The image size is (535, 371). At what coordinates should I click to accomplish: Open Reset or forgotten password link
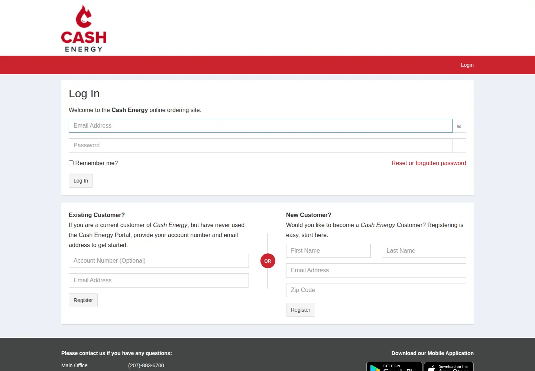(429, 163)
